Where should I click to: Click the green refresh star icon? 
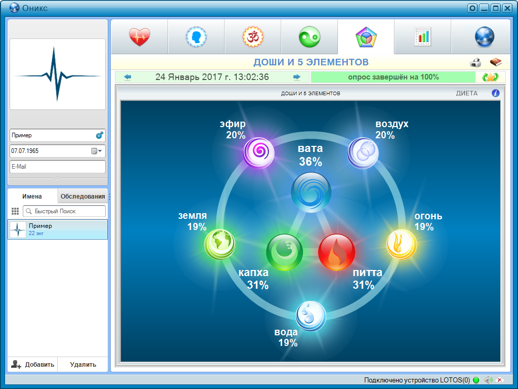tap(490, 77)
